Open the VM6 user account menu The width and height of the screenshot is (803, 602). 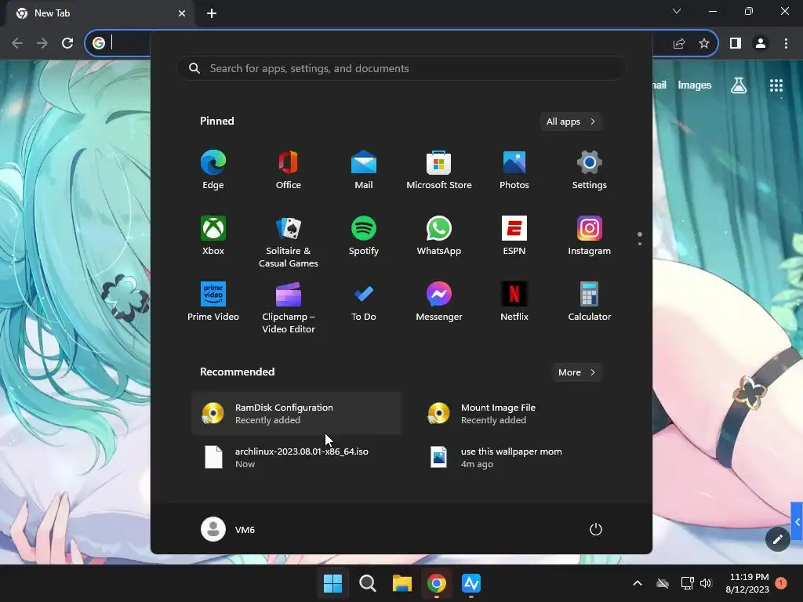click(x=228, y=529)
